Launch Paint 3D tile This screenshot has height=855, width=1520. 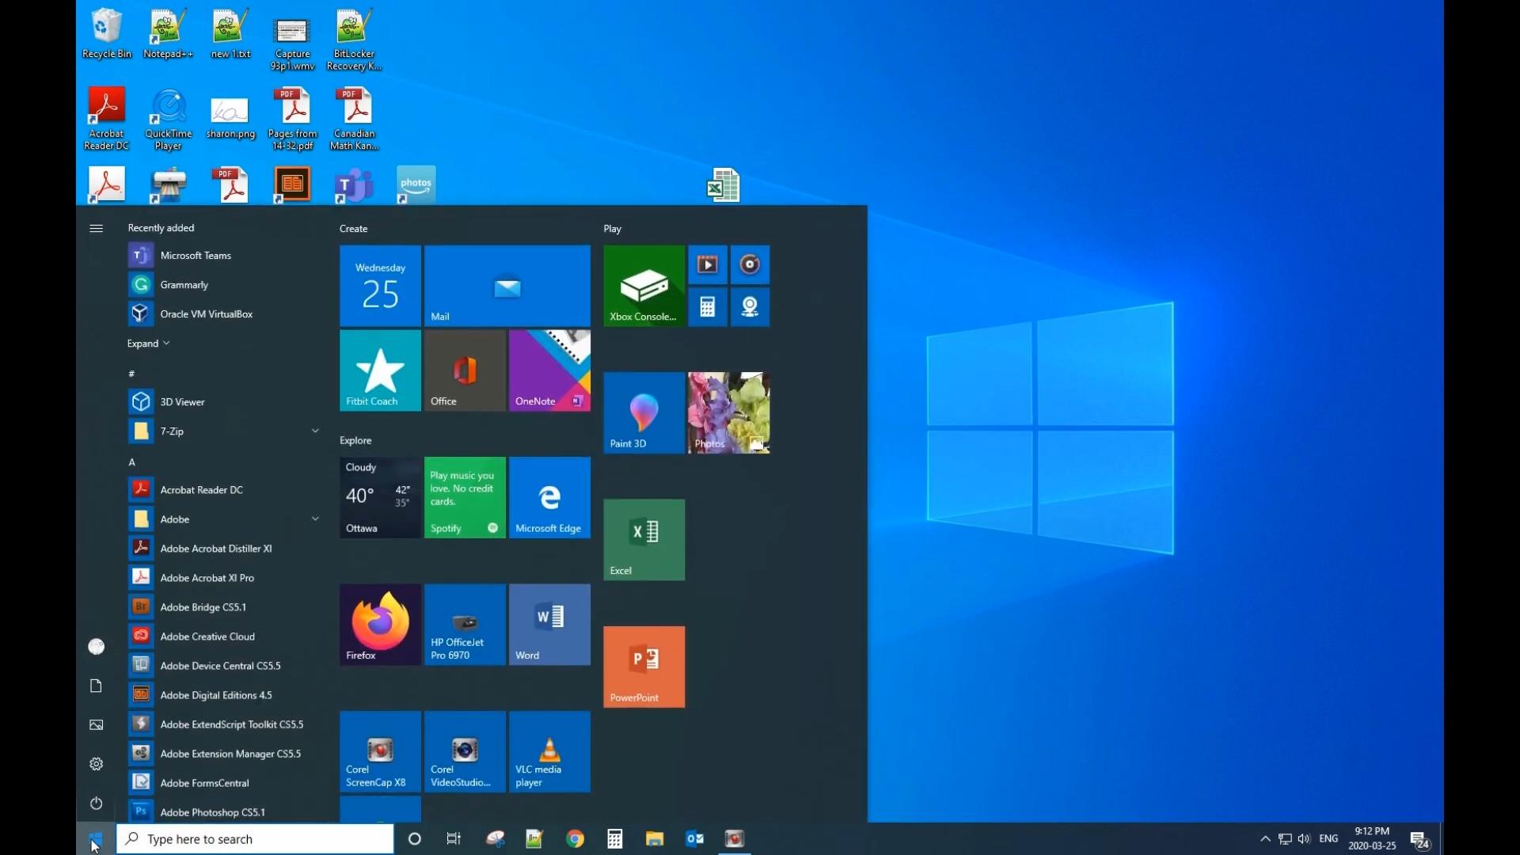click(644, 412)
